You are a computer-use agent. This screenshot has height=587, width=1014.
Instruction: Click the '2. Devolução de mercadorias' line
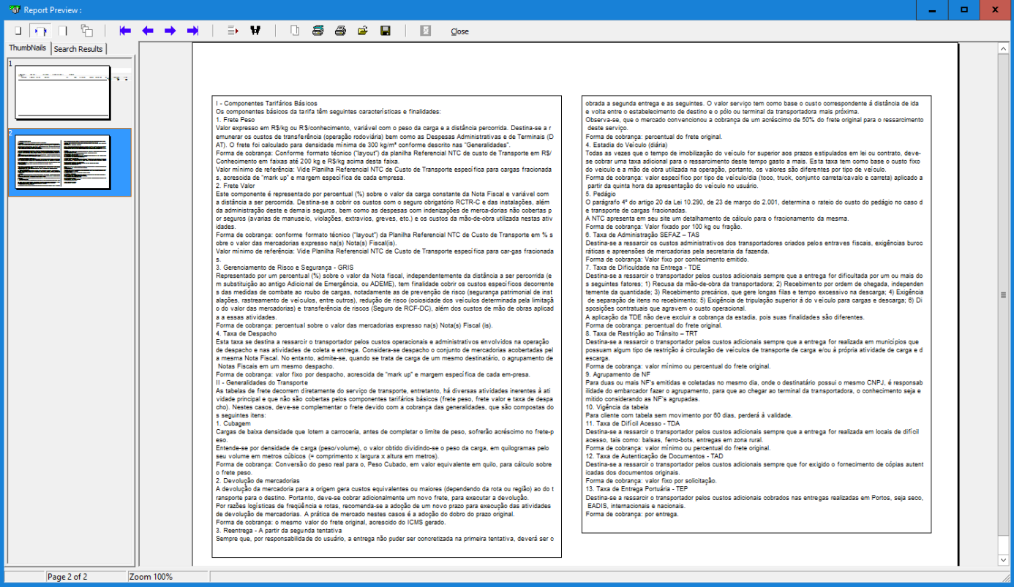258,481
